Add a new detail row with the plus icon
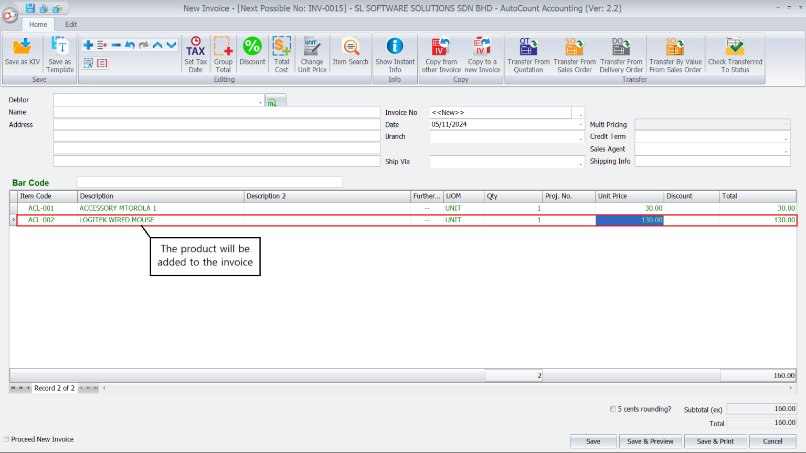Screen dimensions: 806x453 click(87, 45)
